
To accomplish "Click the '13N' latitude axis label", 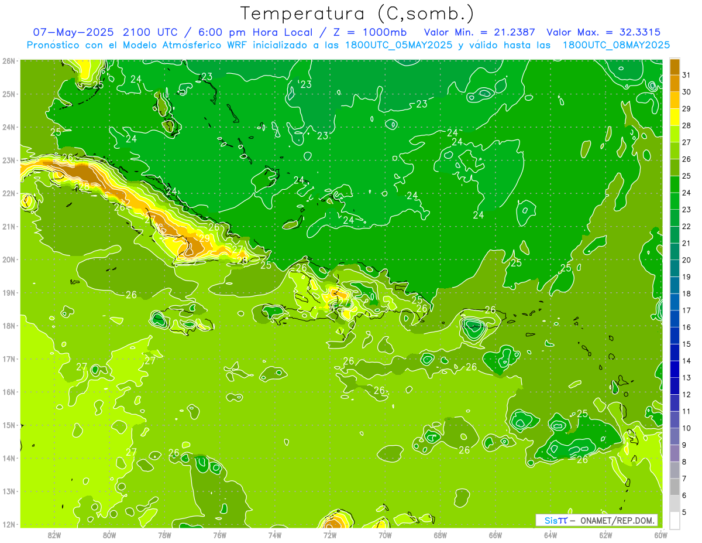I will [9, 491].
